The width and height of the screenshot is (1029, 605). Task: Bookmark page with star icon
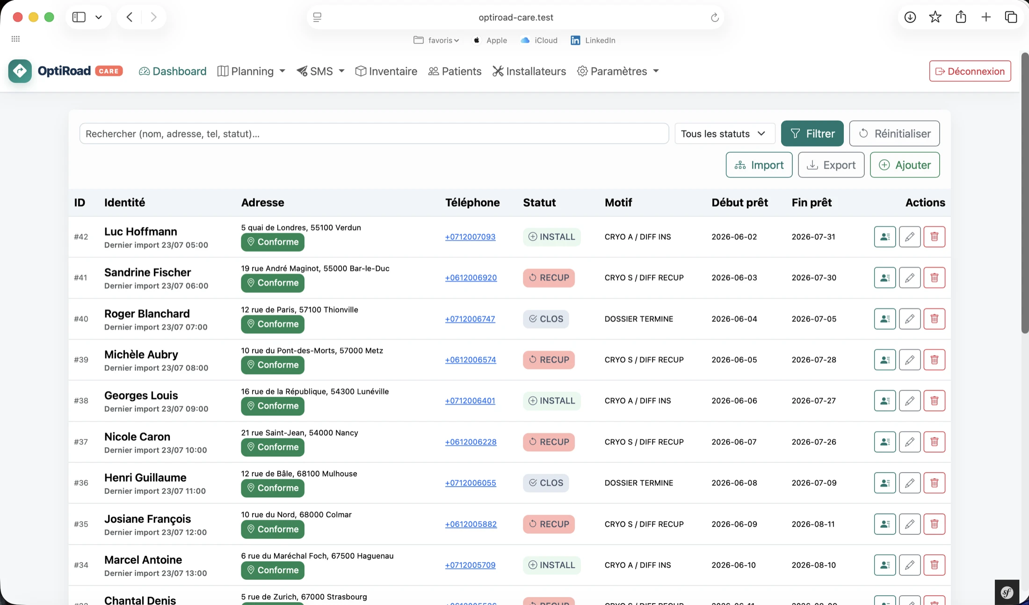(x=935, y=17)
